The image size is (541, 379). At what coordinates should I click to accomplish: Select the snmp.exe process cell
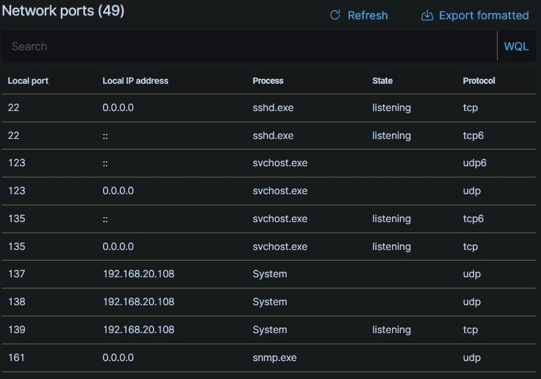click(x=274, y=358)
